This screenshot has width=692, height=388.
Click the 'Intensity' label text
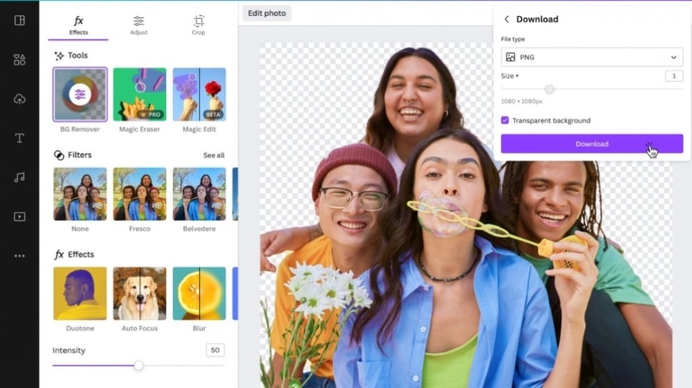point(69,350)
